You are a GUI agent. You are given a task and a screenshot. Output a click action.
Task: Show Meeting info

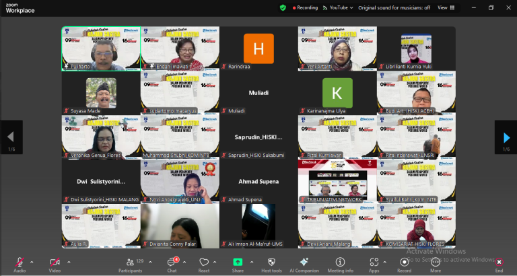(x=340, y=262)
